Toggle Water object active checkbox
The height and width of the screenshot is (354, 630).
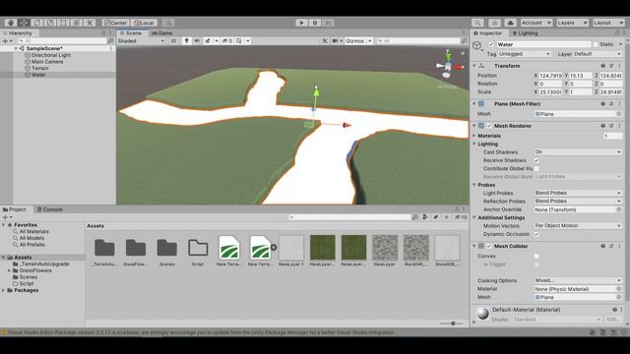(x=491, y=44)
